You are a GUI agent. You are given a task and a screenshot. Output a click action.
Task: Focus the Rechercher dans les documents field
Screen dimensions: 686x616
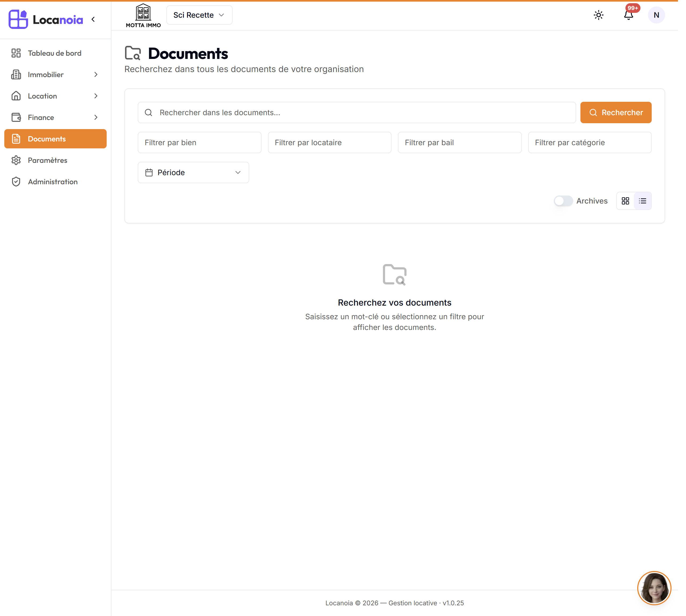pos(357,112)
